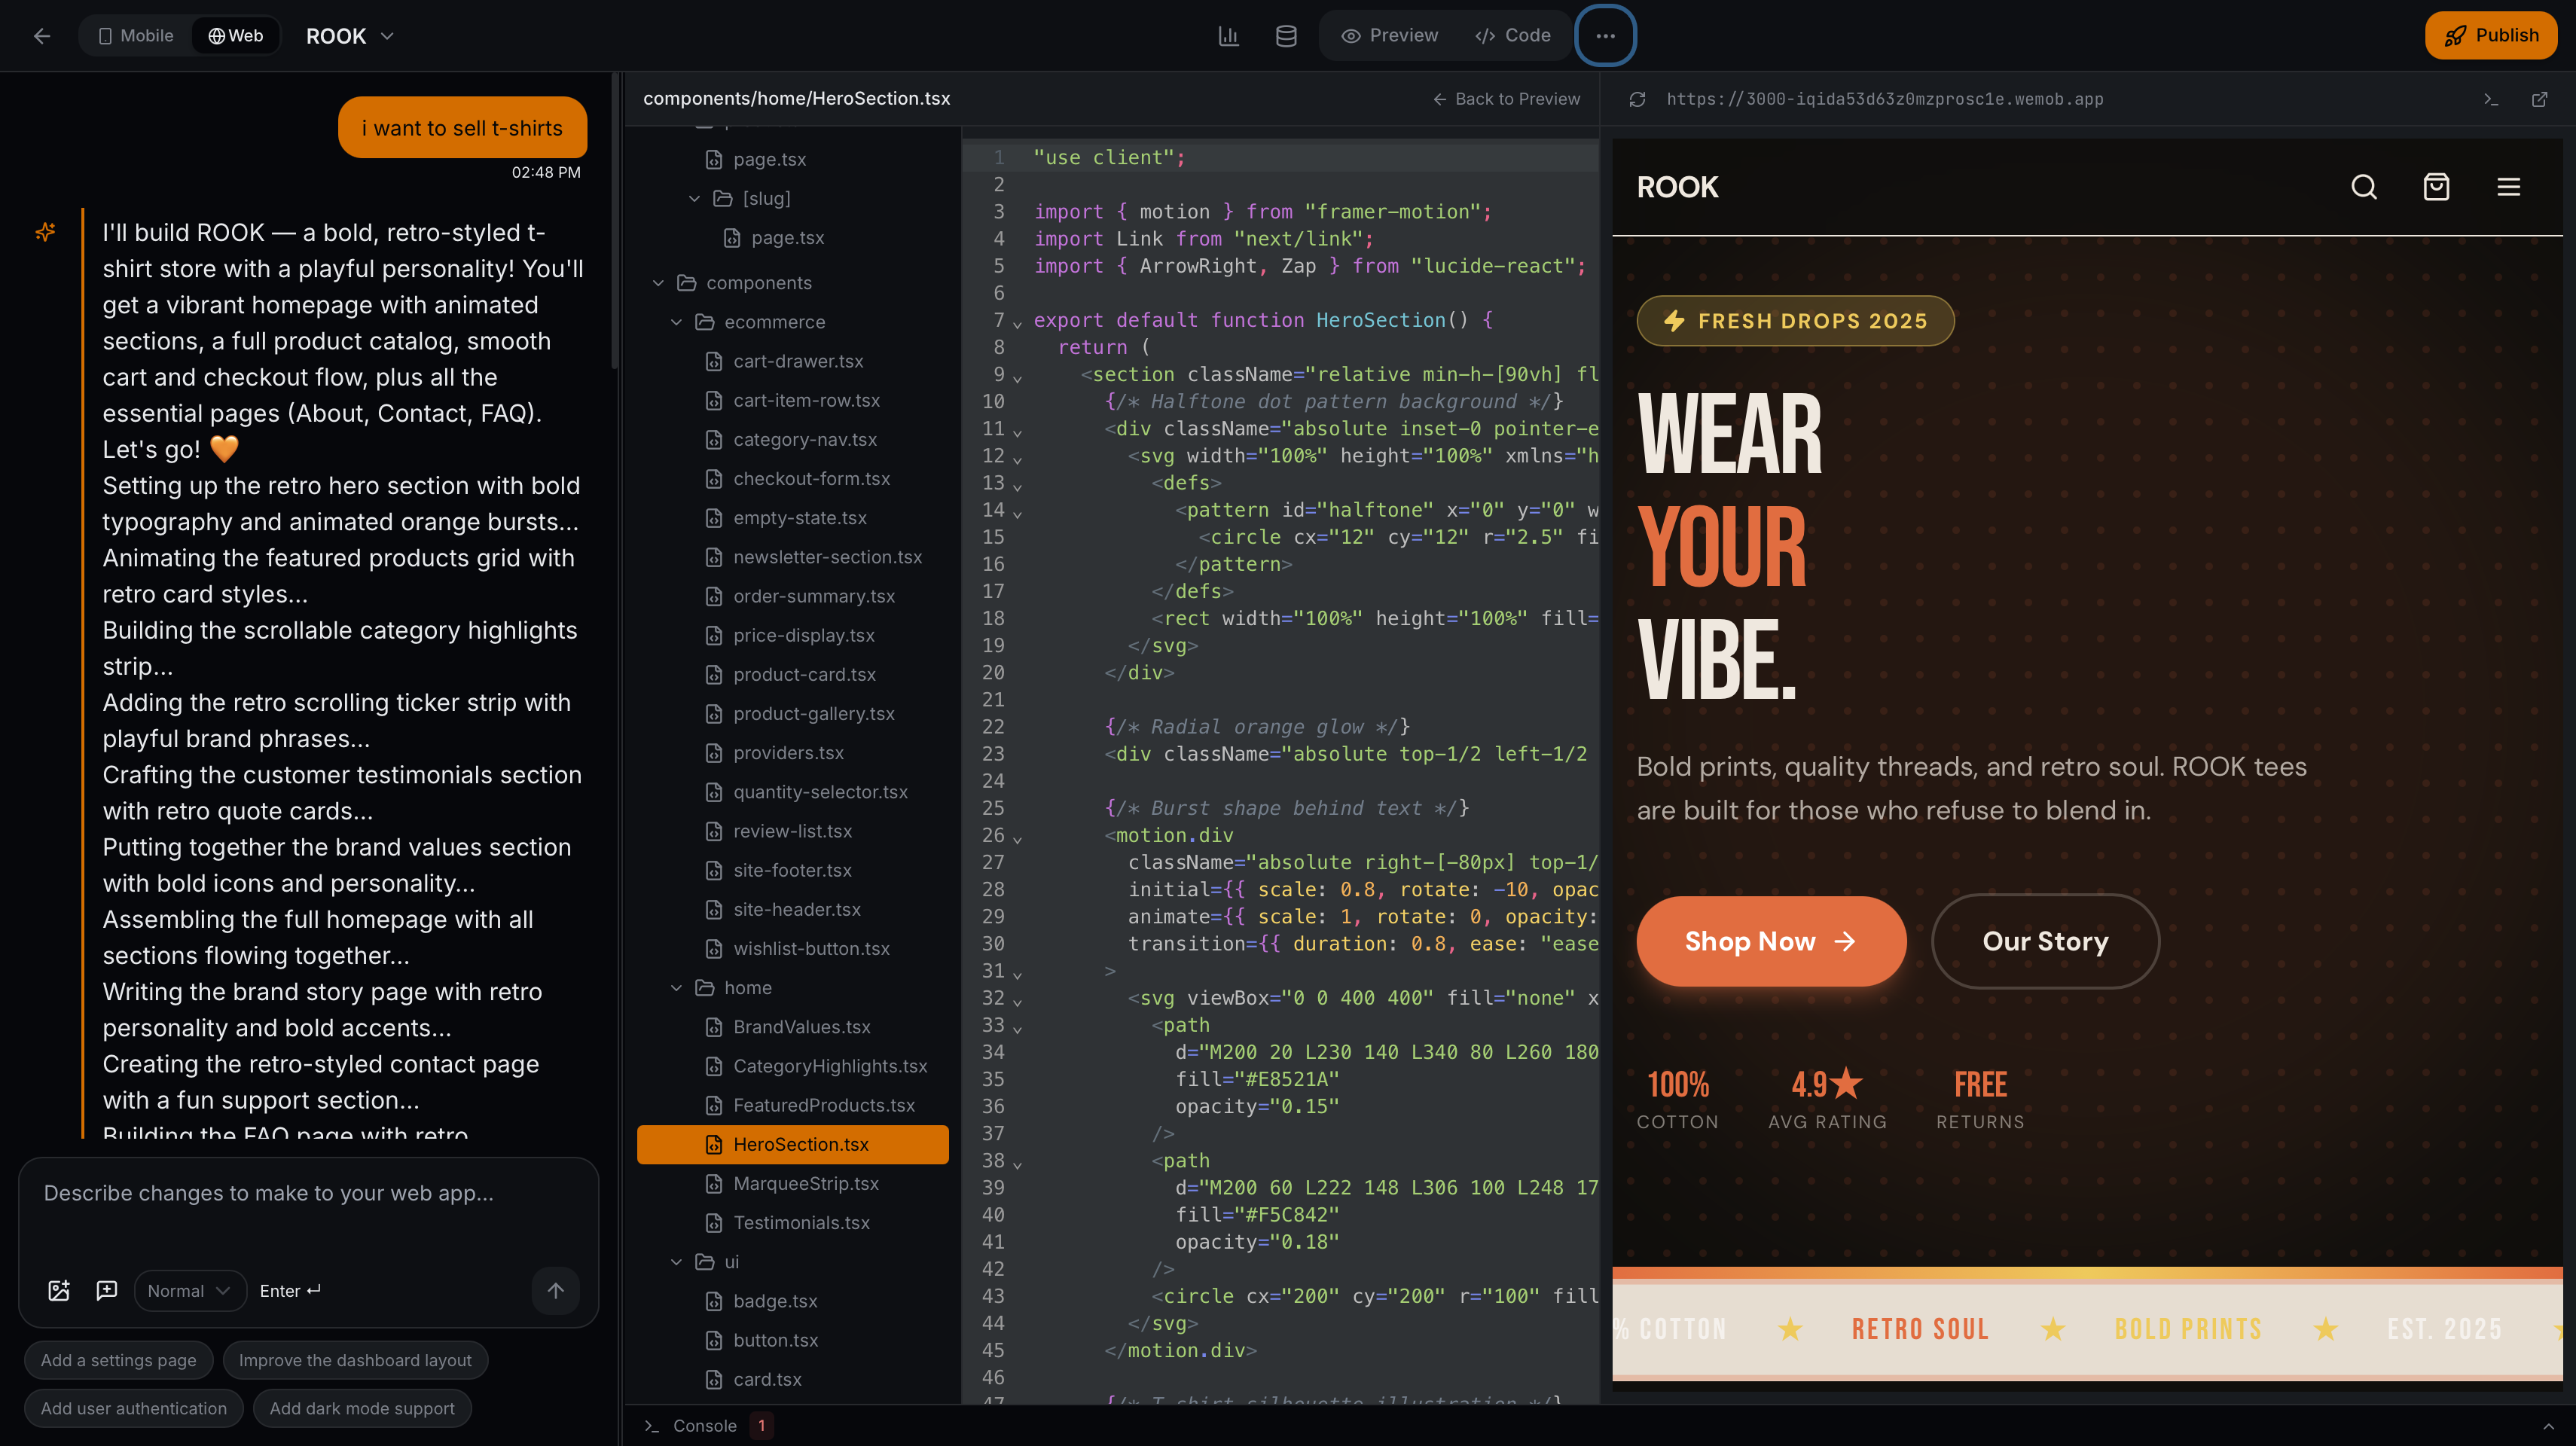Click the three-dot more options button

tap(1605, 36)
